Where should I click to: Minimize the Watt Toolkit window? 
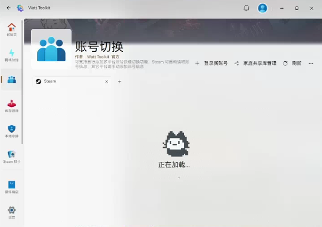pyautogui.click(x=282, y=8)
